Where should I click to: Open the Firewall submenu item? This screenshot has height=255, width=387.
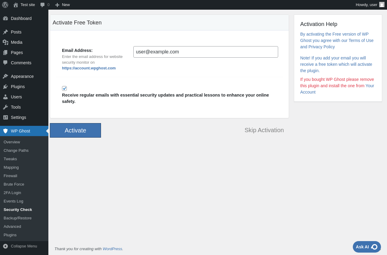click(x=10, y=176)
